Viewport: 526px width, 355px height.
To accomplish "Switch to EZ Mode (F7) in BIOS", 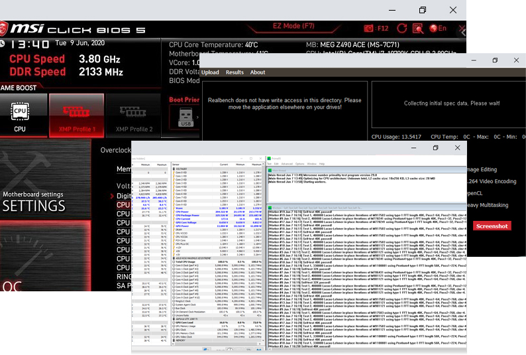I will tap(293, 26).
